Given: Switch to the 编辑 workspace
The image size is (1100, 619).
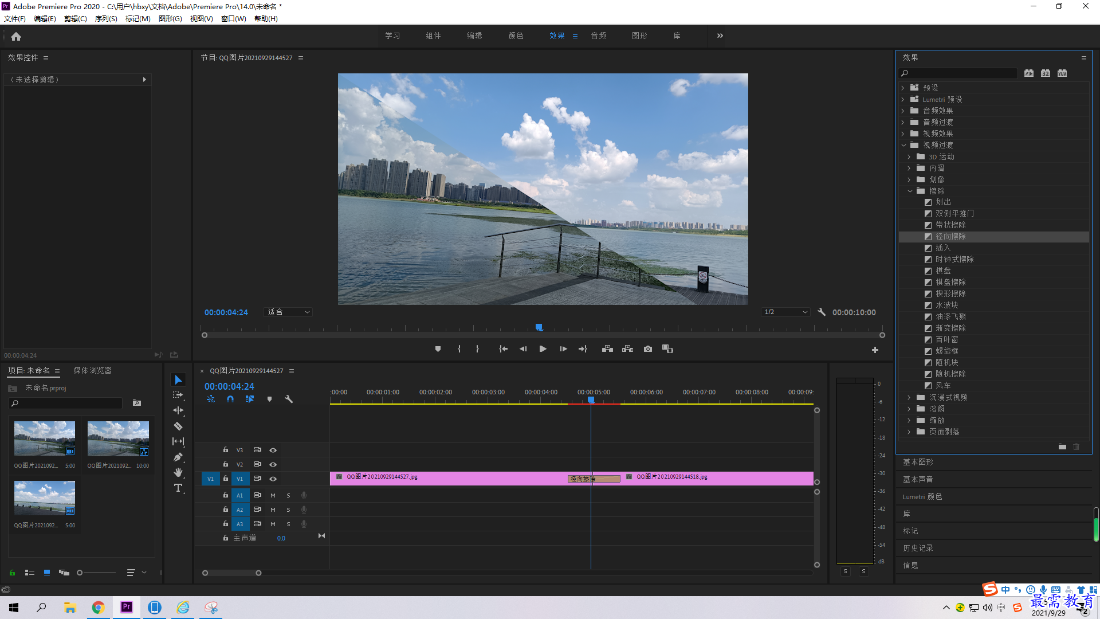Looking at the screenshot, I should click(x=474, y=36).
